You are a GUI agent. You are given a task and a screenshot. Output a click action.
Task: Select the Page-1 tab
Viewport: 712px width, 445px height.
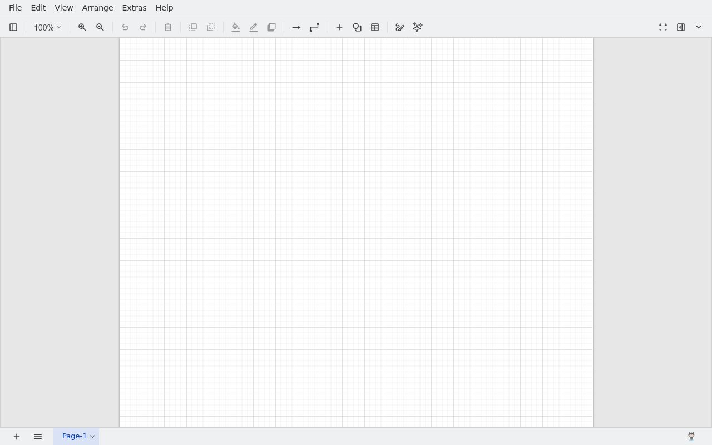(75, 436)
